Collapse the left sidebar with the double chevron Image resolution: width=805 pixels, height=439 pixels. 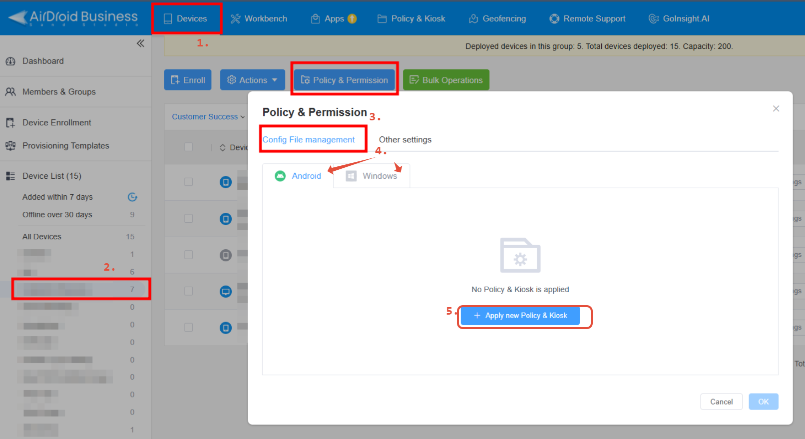click(141, 43)
